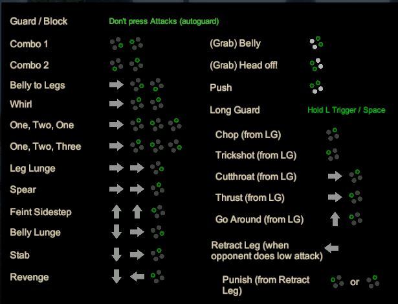This screenshot has width=398, height=304.
Task: Select the Long Guard label
Action: click(x=235, y=110)
